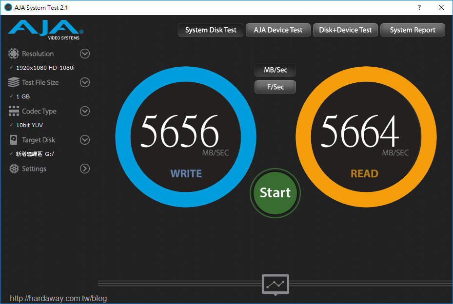Start the disk test
The width and height of the screenshot is (453, 304).
pyautogui.click(x=275, y=193)
